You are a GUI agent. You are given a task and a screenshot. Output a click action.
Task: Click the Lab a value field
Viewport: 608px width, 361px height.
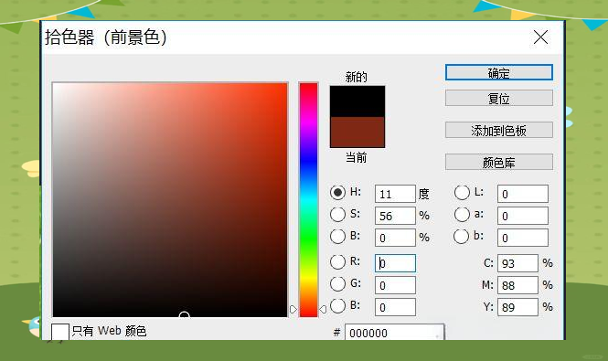(523, 216)
